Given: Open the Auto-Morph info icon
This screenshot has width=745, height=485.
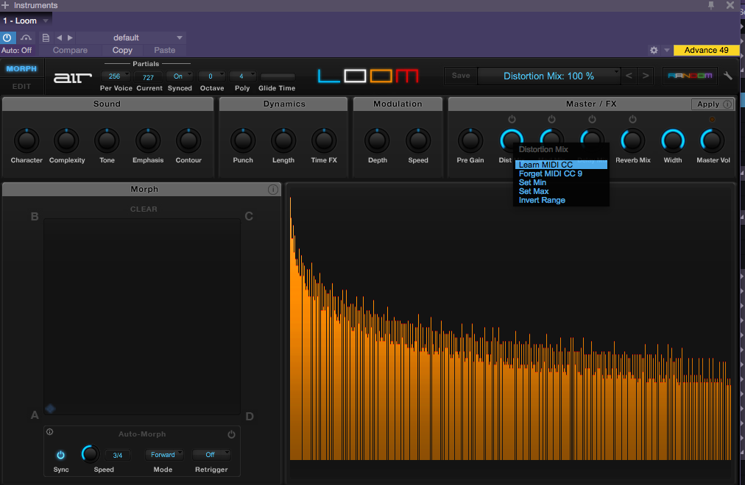Looking at the screenshot, I should pyautogui.click(x=50, y=432).
